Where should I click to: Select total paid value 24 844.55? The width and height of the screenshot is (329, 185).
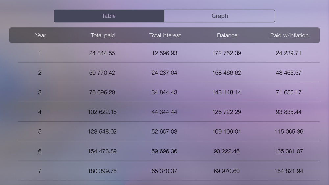[102, 53]
